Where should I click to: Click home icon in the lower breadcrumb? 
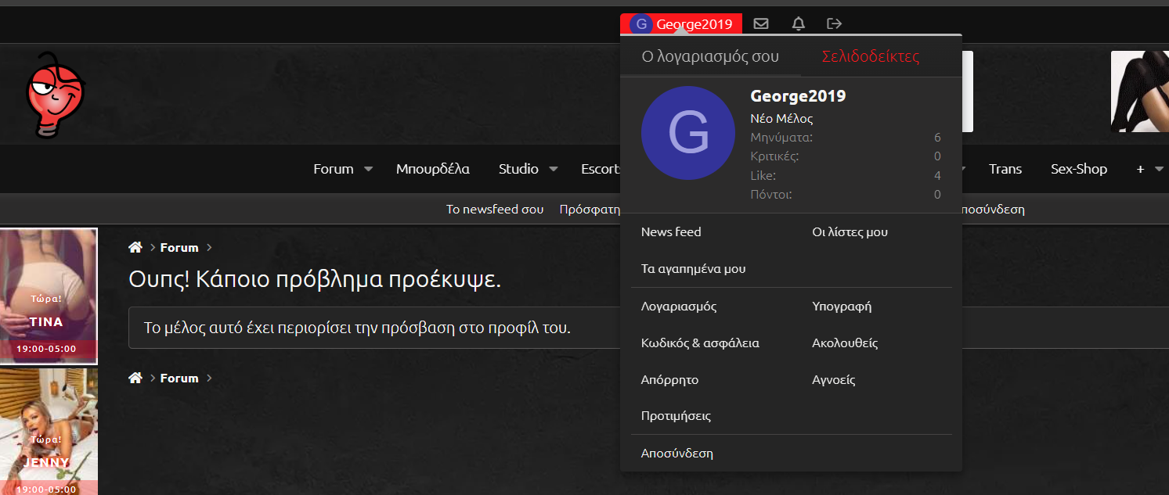tap(135, 378)
